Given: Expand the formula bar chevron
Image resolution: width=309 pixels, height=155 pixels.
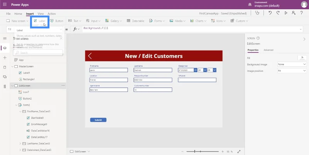Looking at the screenshot, I should (301, 29).
